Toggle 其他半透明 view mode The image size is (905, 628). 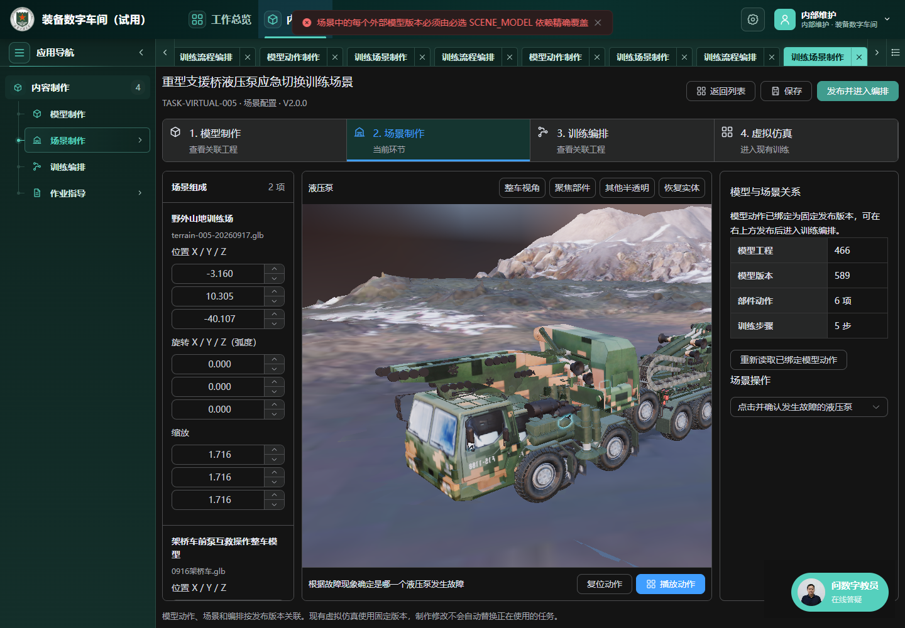(627, 188)
